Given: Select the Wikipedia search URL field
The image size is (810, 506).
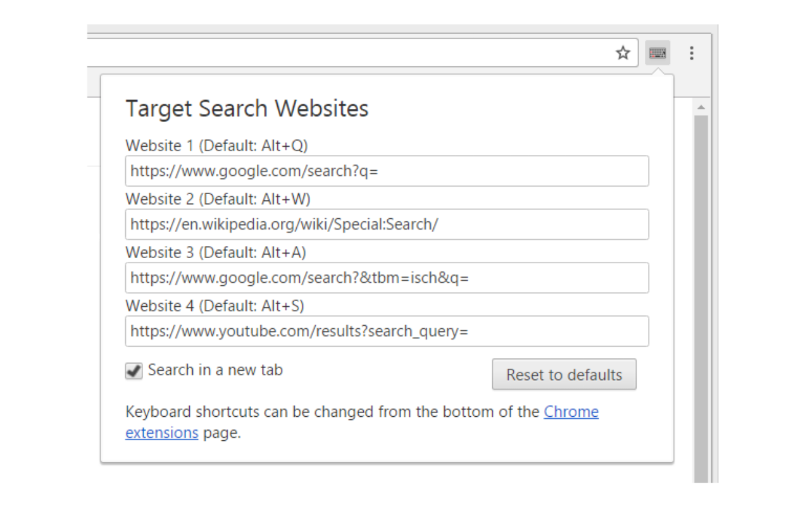Looking at the screenshot, I should click(387, 224).
